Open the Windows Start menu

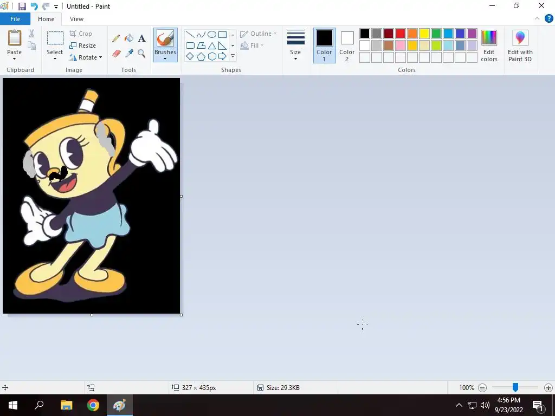coord(13,405)
